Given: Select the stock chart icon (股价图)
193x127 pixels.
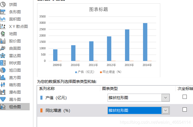Looking at the screenshot, I should [x=3, y=41].
